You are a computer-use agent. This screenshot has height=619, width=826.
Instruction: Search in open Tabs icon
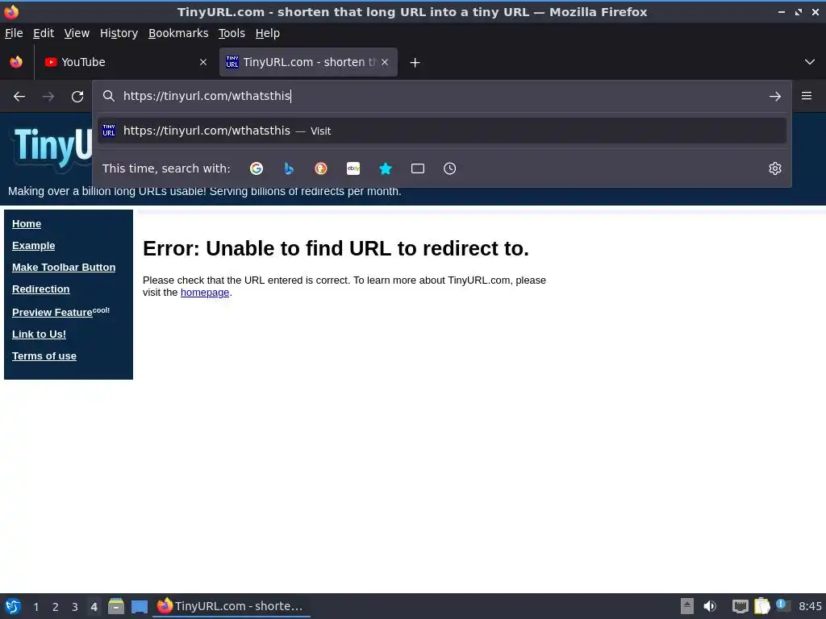click(418, 168)
